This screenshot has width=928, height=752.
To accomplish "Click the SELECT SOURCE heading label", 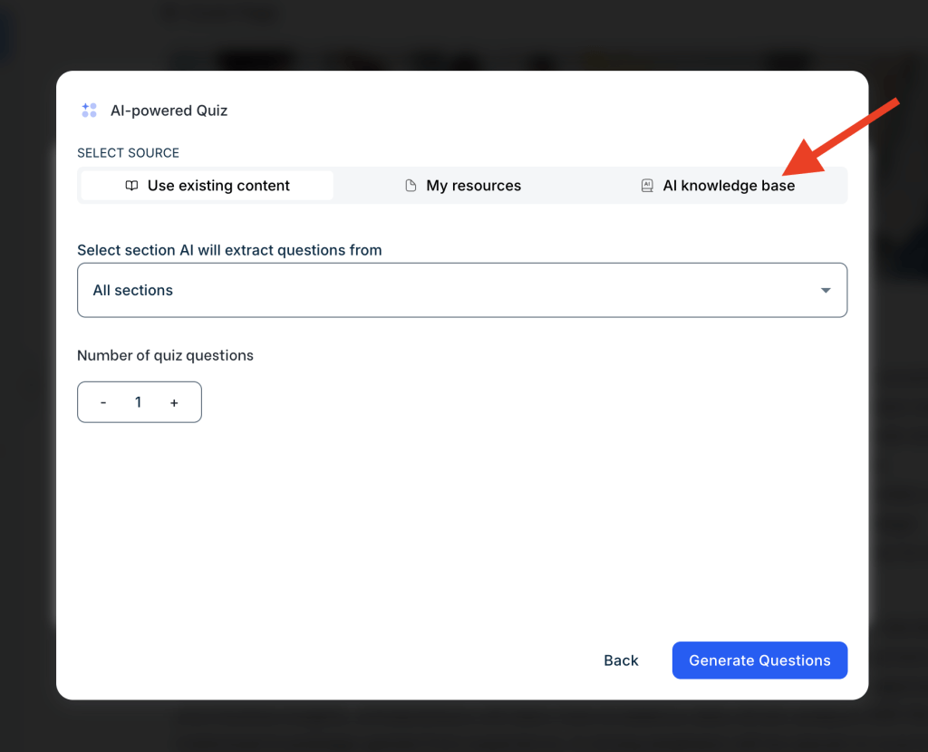I will [128, 153].
